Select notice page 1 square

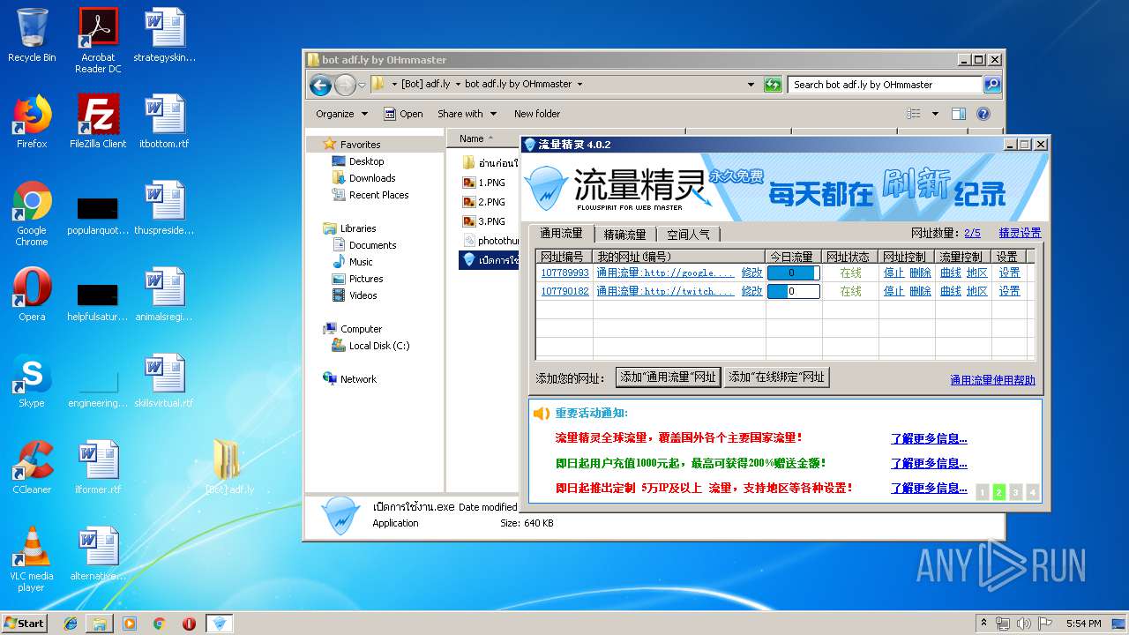point(983,492)
